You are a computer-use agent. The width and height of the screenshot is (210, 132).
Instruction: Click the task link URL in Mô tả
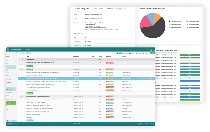95,27
